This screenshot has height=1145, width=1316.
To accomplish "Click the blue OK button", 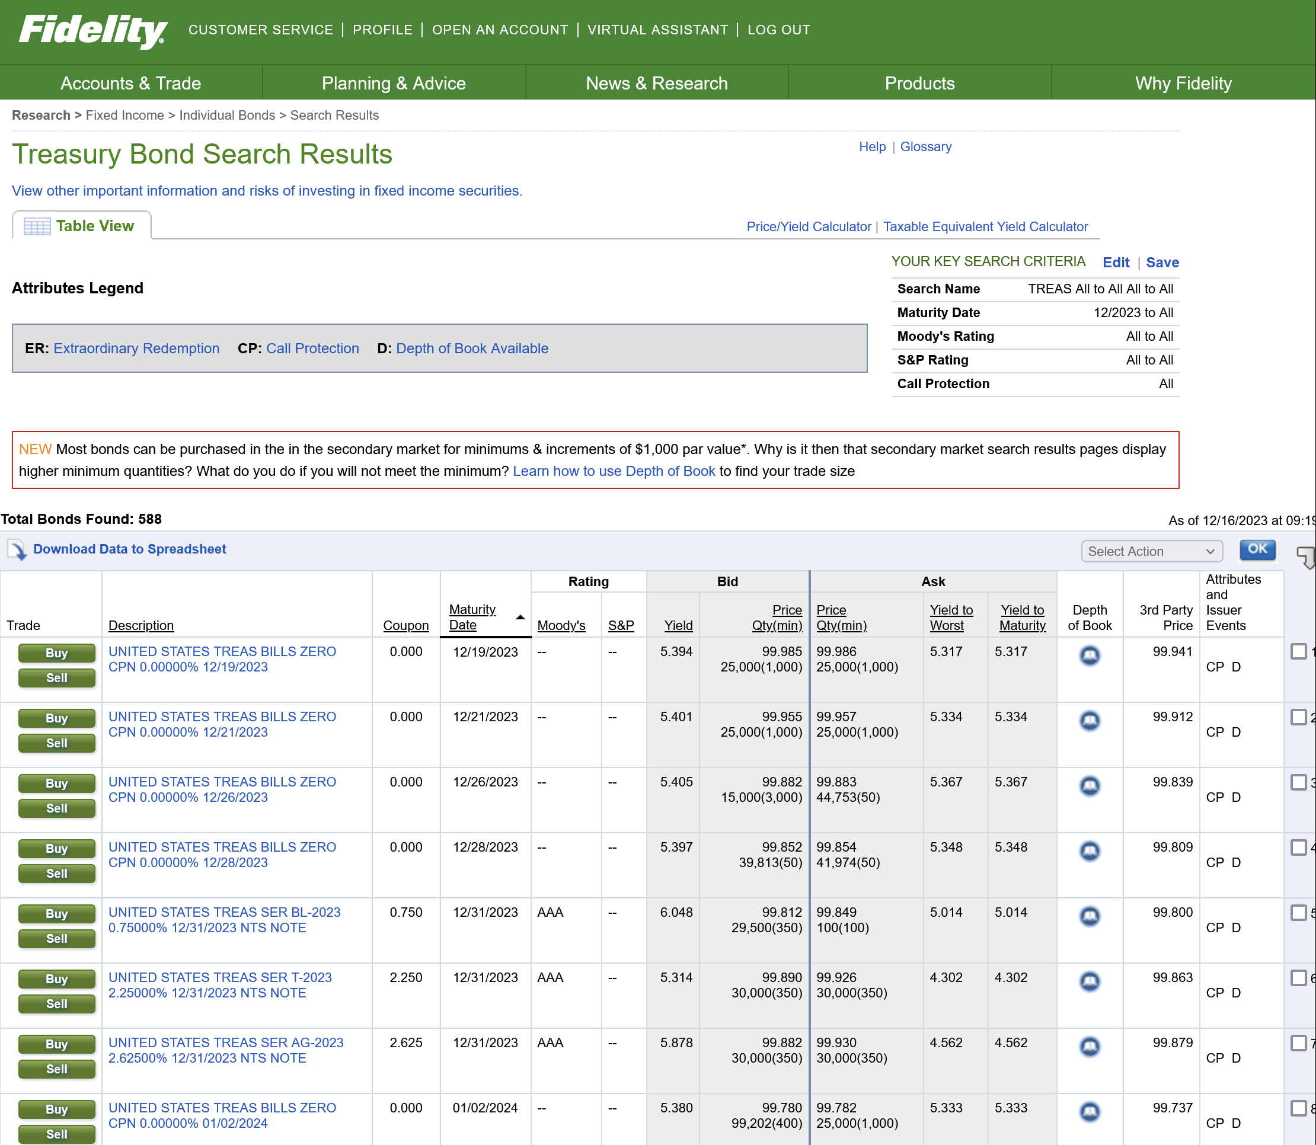I will click(x=1257, y=549).
